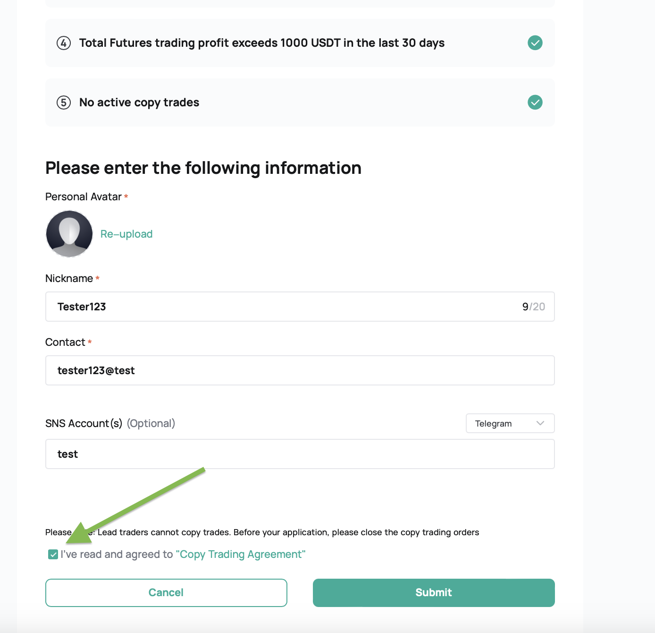Click the green checkmark for Futures profit requirement
Image resolution: width=655 pixels, height=633 pixels.
(x=535, y=43)
